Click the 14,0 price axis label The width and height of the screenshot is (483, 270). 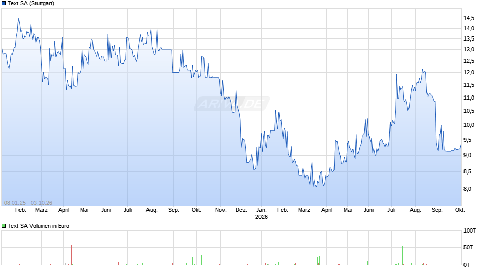click(x=469, y=28)
